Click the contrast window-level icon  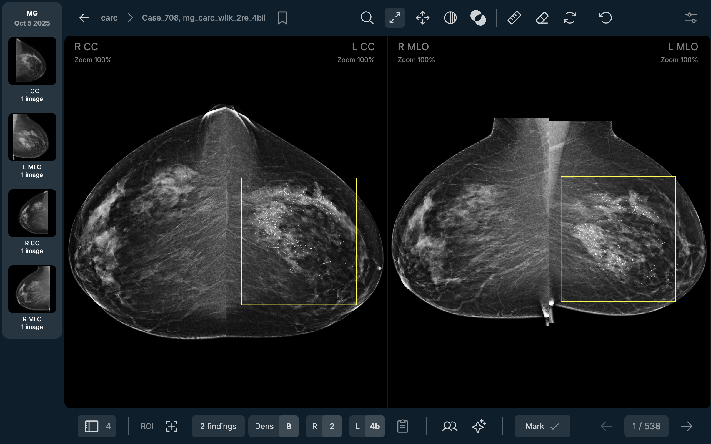[x=450, y=18]
